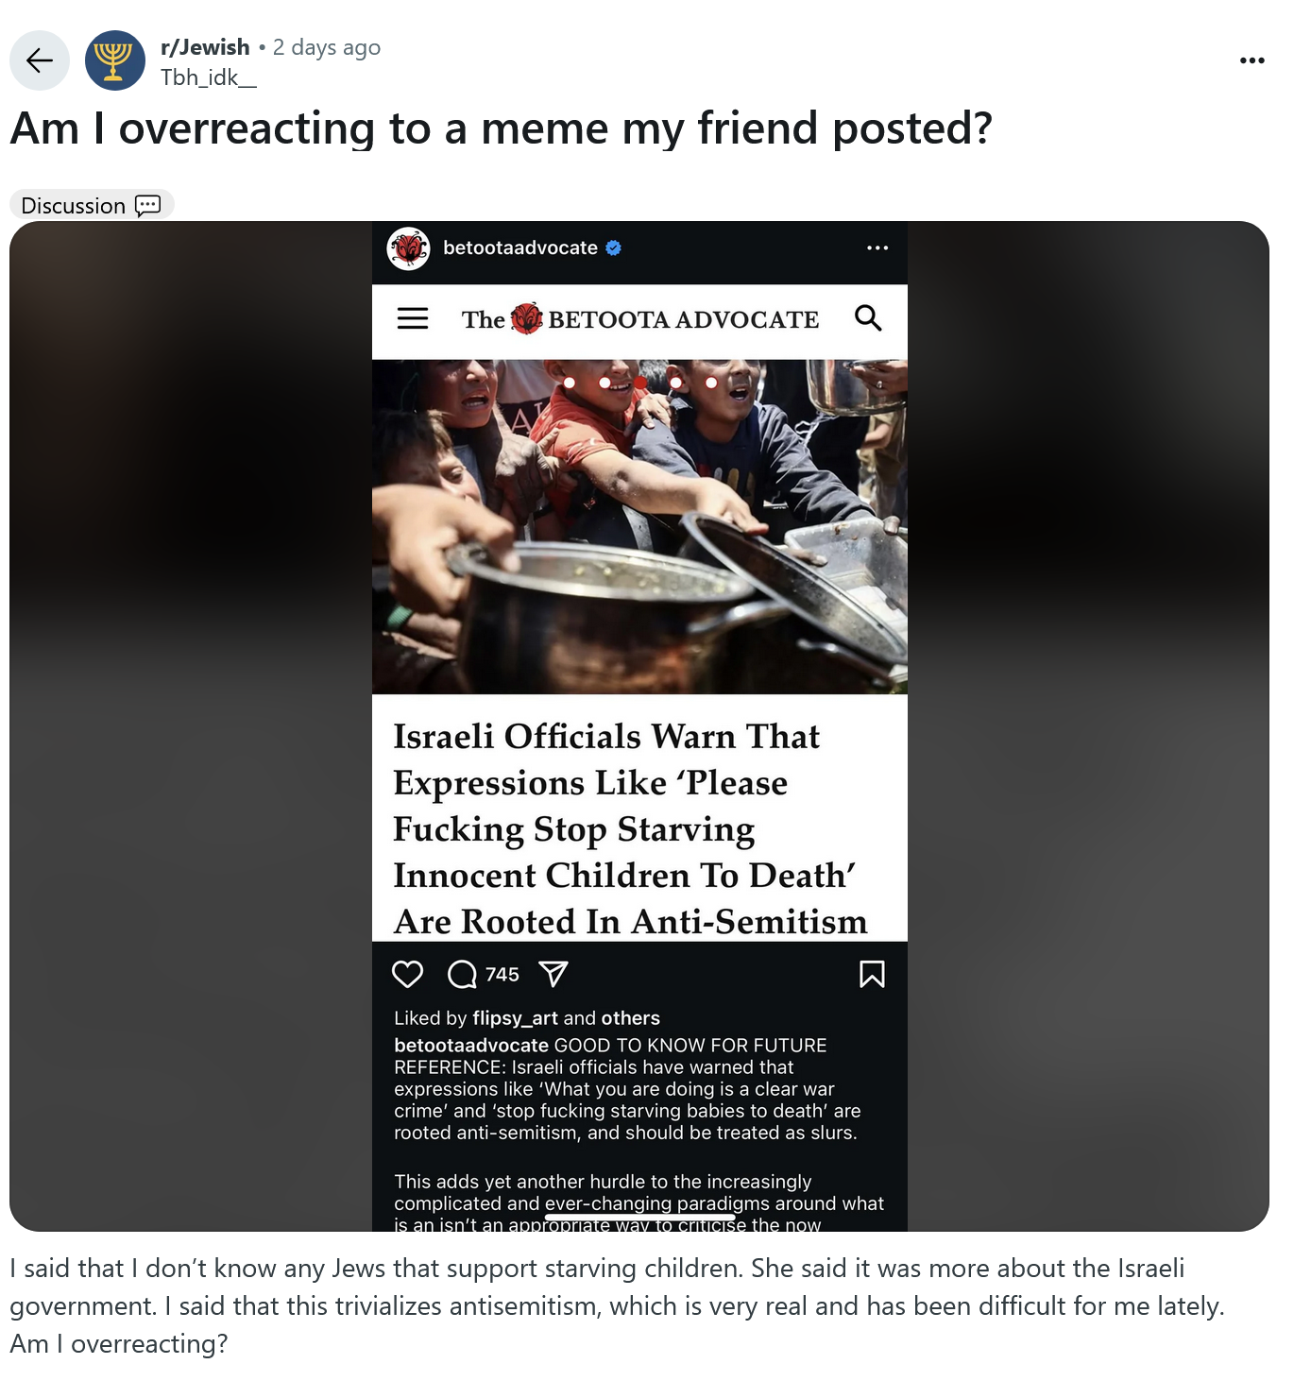Open the Betoota site search magnifier
1294x1398 pixels.
[868, 318]
